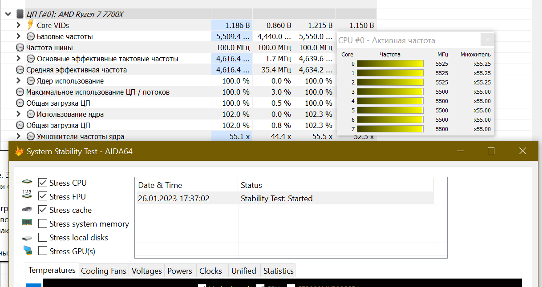Click the RAM module icon next to Stress system memory

[27, 222]
